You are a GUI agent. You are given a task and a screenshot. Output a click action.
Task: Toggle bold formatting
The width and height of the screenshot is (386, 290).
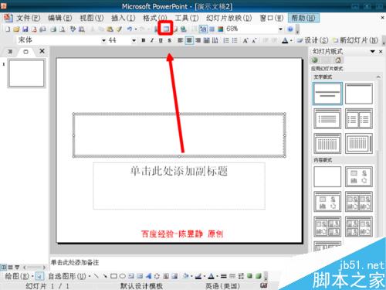pyautogui.click(x=144, y=40)
